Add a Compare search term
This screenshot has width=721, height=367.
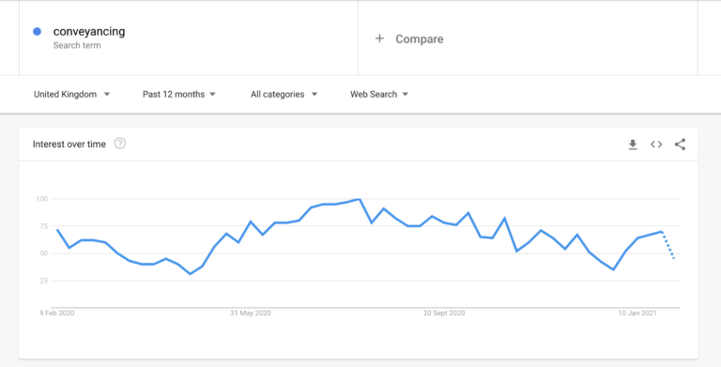tap(420, 39)
